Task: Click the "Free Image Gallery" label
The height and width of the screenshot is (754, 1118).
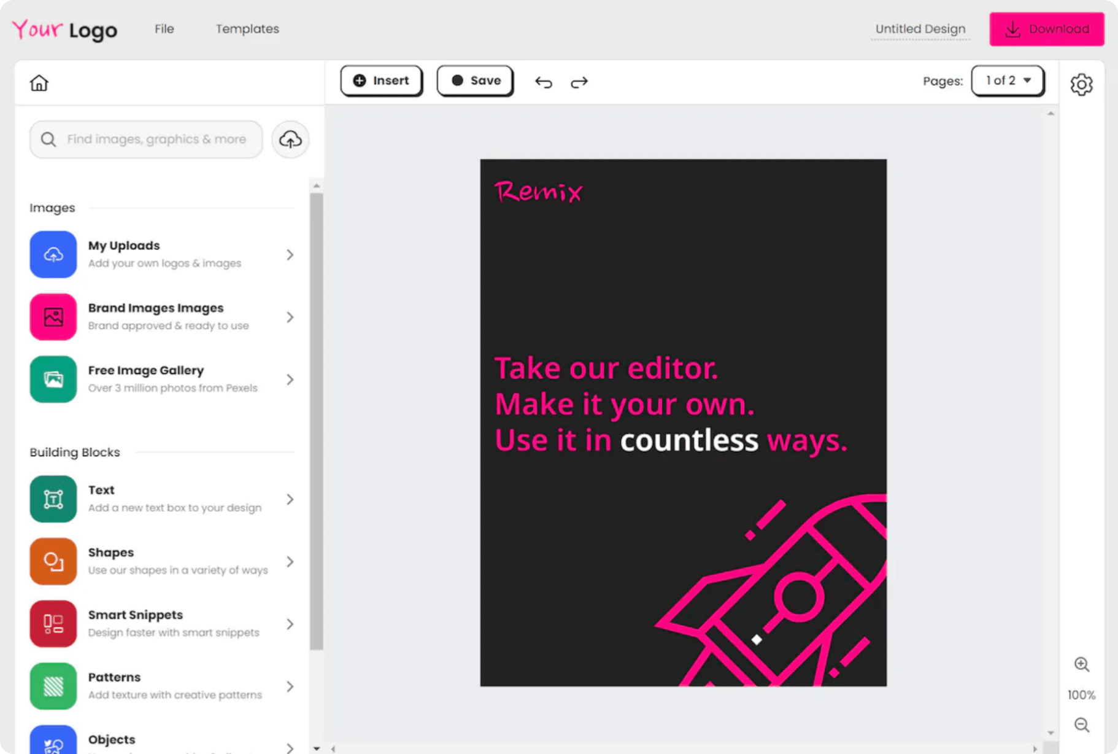Action: click(x=146, y=370)
